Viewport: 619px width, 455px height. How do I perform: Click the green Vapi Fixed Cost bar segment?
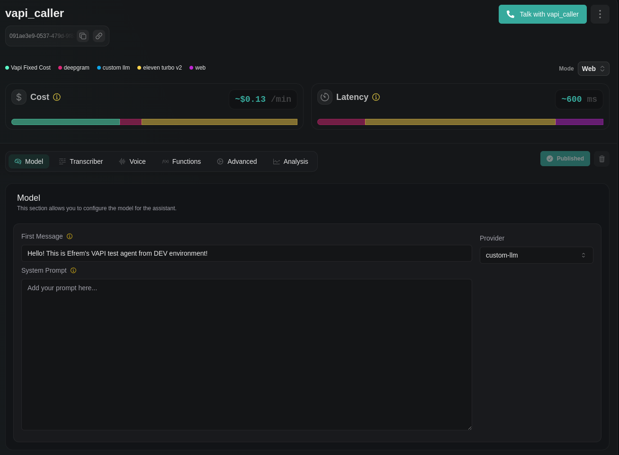(66, 122)
